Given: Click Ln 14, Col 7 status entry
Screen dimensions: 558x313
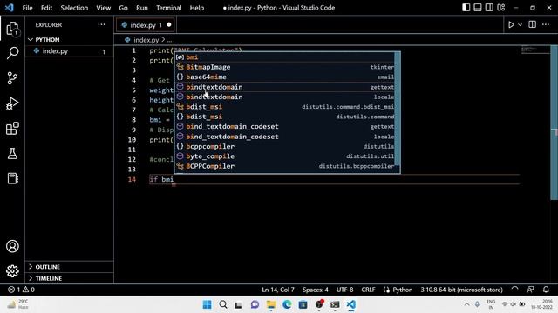Looking at the screenshot, I should [278, 290].
